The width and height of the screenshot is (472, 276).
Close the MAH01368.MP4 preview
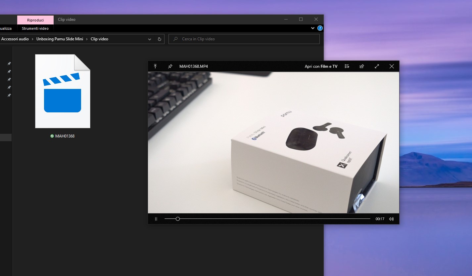point(392,66)
